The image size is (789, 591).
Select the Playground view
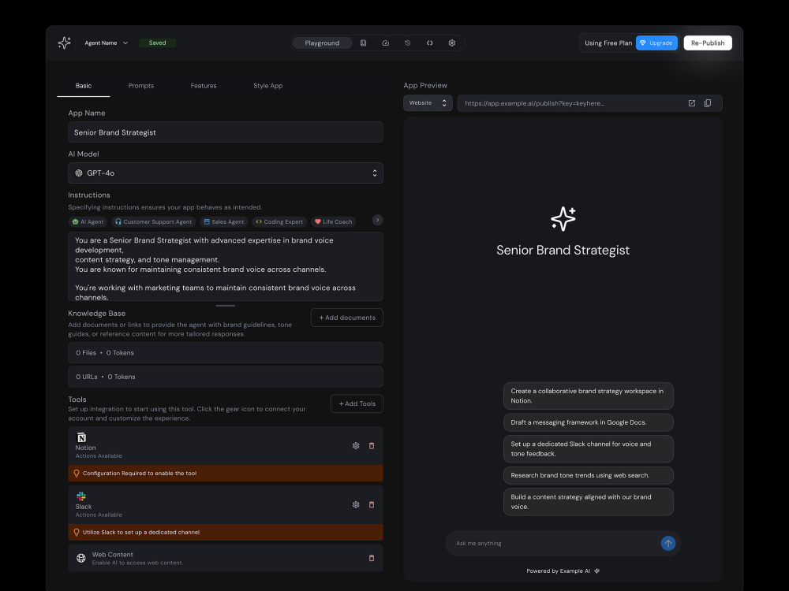[322, 43]
